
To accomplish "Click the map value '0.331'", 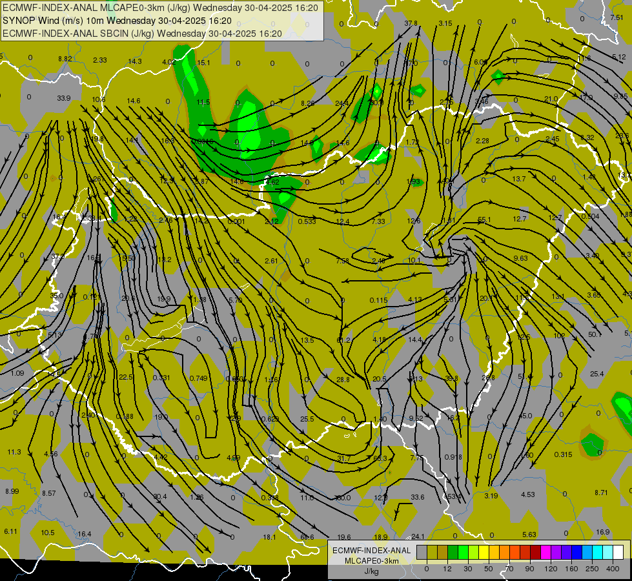I will tap(161, 378).
